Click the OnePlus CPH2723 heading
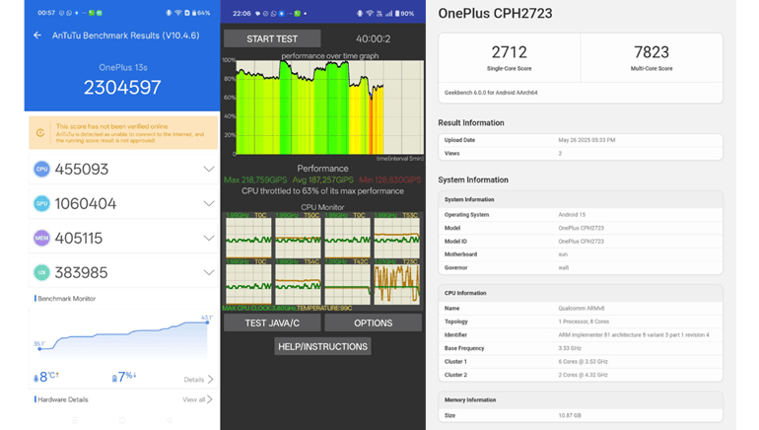This screenshot has height=430, width=759. (x=495, y=13)
